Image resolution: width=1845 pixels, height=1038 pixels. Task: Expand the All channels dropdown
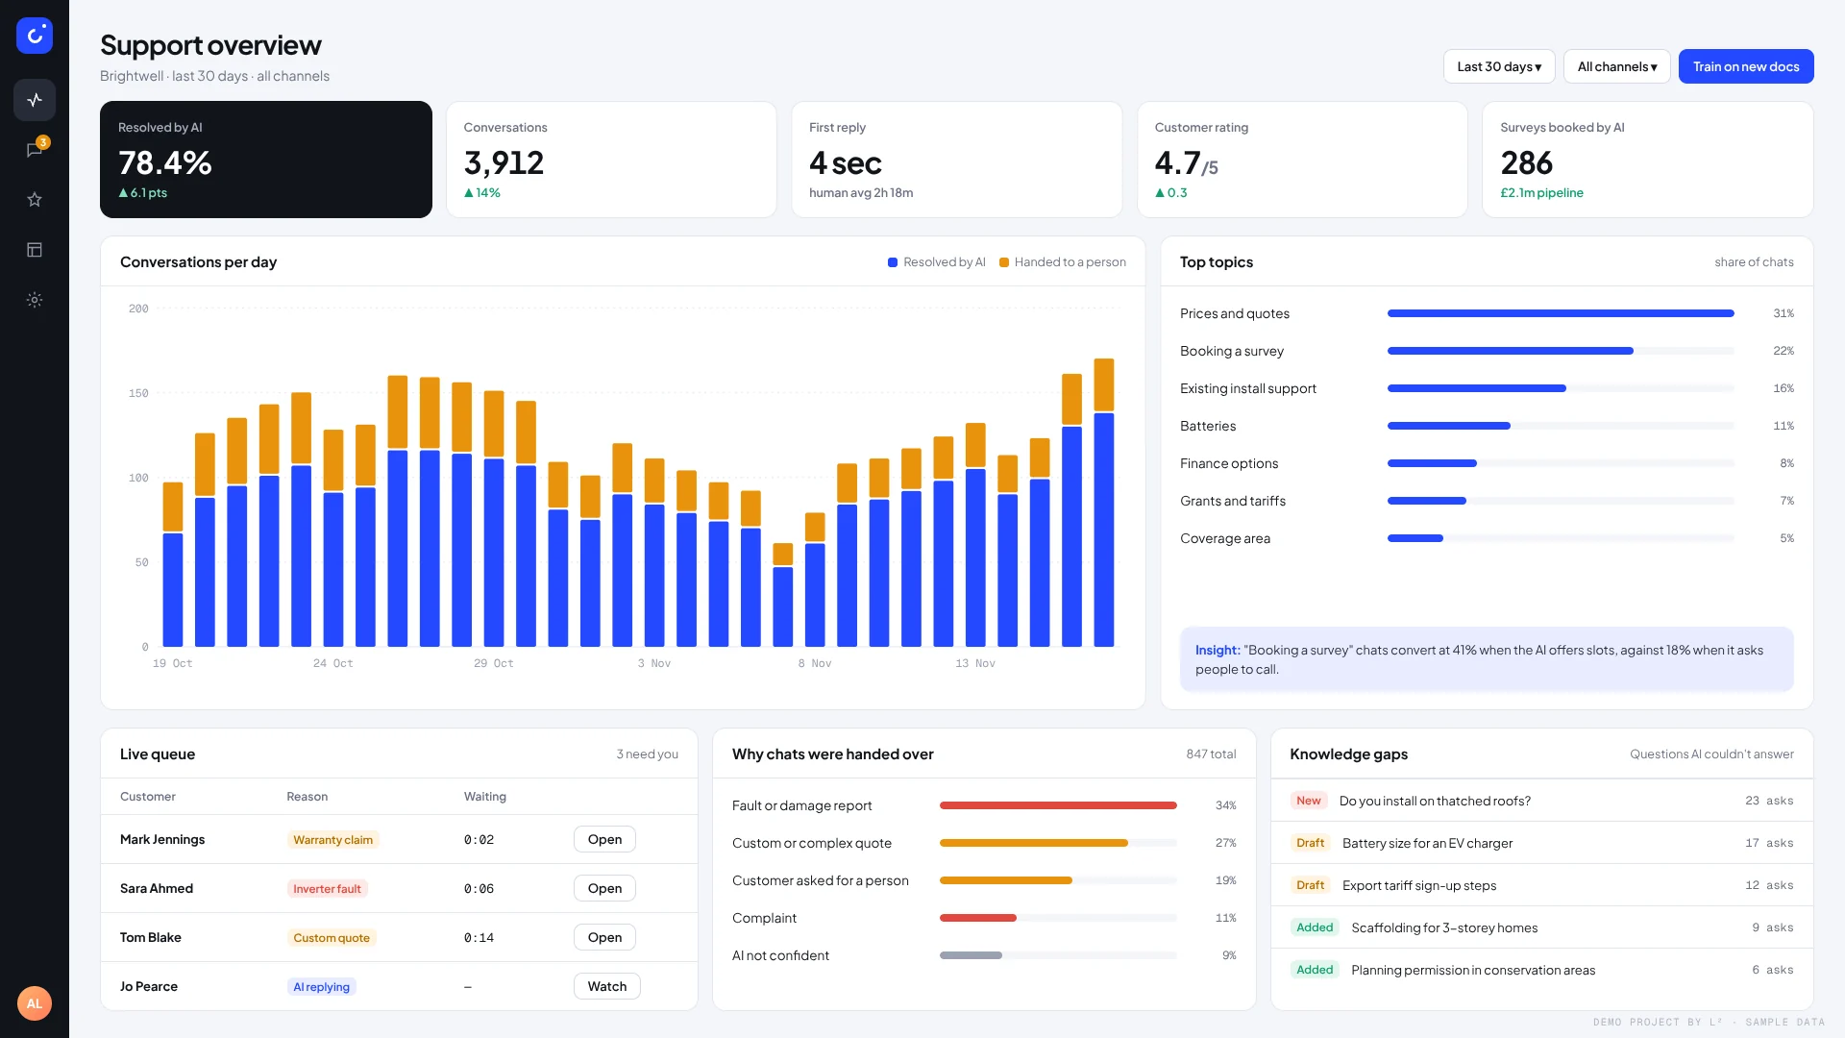coord(1617,66)
